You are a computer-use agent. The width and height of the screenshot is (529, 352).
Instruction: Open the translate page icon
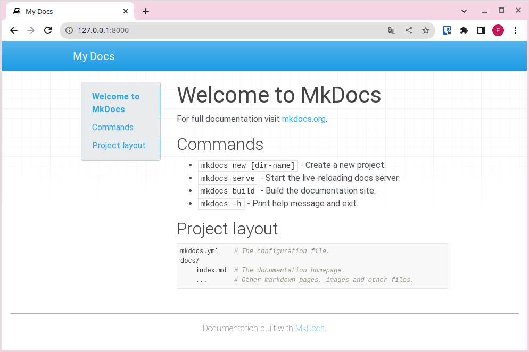tap(392, 30)
